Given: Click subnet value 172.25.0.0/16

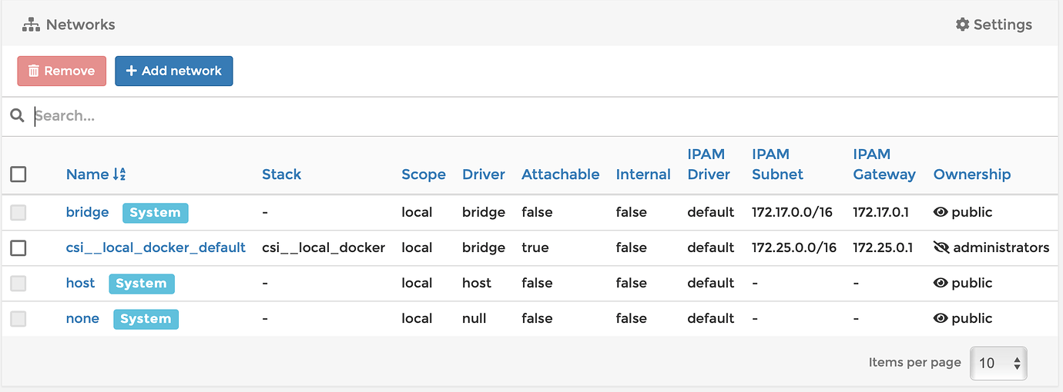Looking at the screenshot, I should coord(793,247).
